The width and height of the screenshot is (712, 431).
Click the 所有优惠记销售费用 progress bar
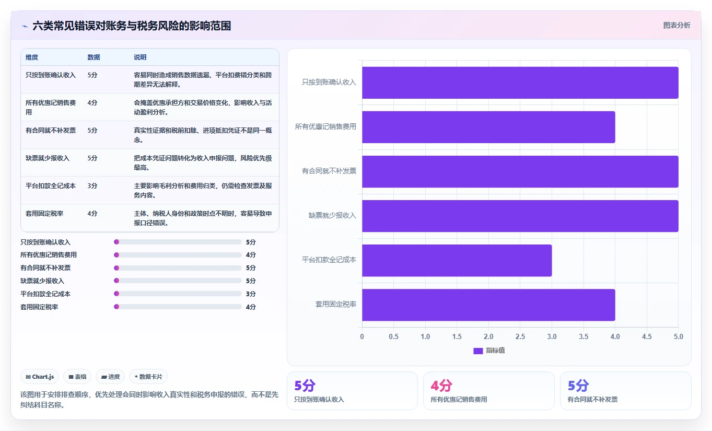(178, 255)
